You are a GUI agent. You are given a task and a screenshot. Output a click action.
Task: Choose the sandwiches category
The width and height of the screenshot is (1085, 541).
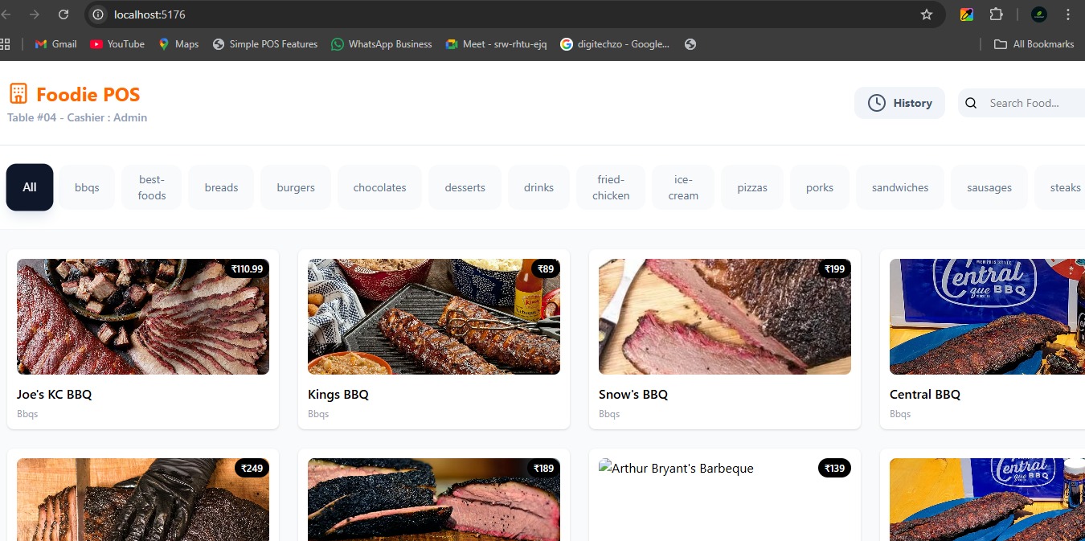(x=900, y=187)
